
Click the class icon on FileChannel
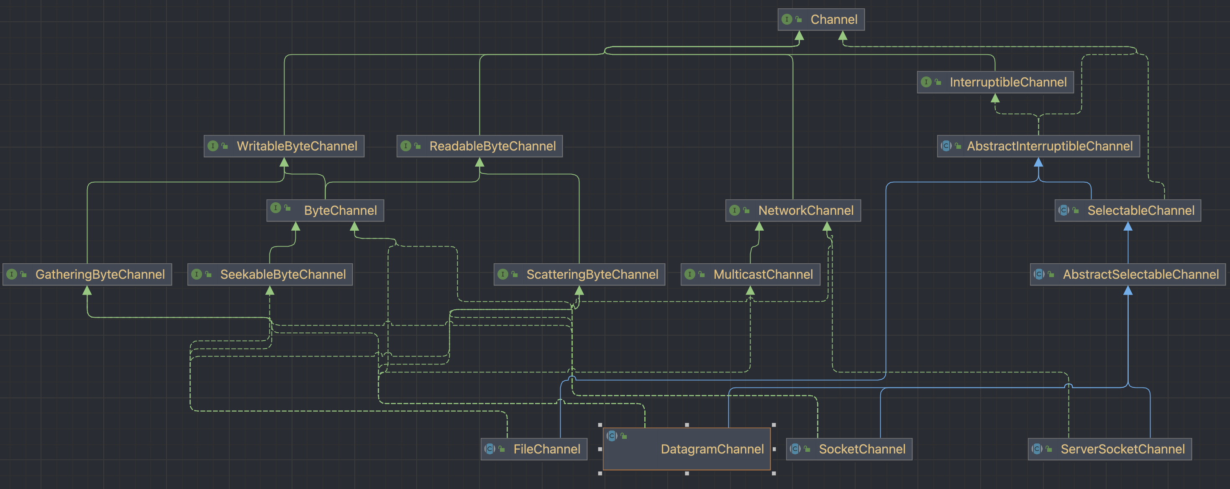click(490, 449)
